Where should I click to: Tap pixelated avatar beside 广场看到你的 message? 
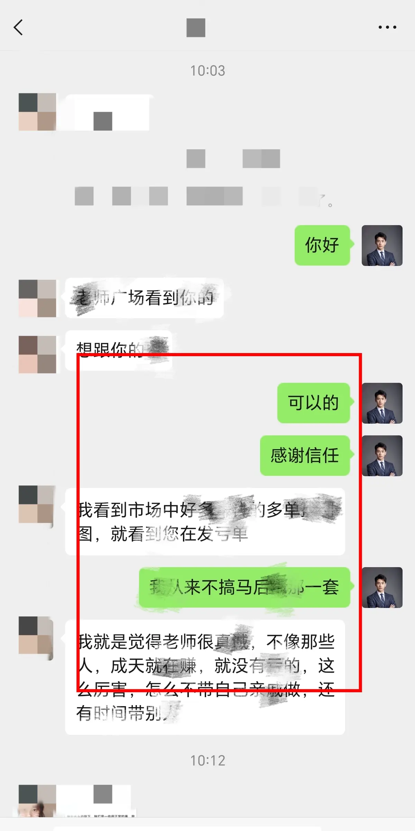pyautogui.click(x=37, y=298)
